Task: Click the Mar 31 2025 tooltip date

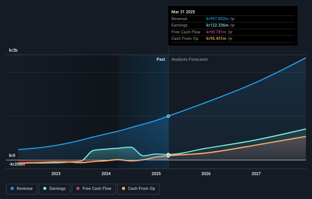Action: pos(183,12)
